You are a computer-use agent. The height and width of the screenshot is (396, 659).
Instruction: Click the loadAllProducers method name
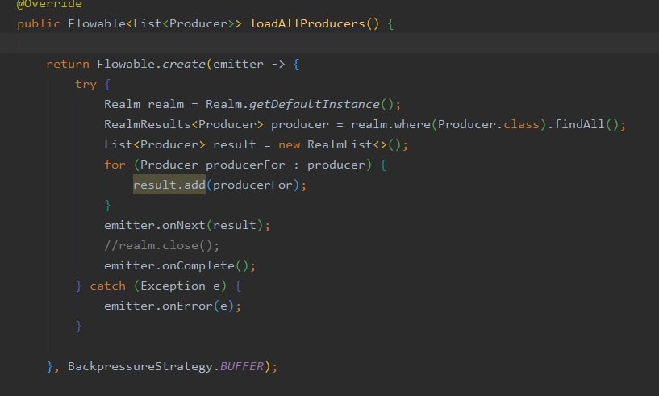click(x=307, y=23)
